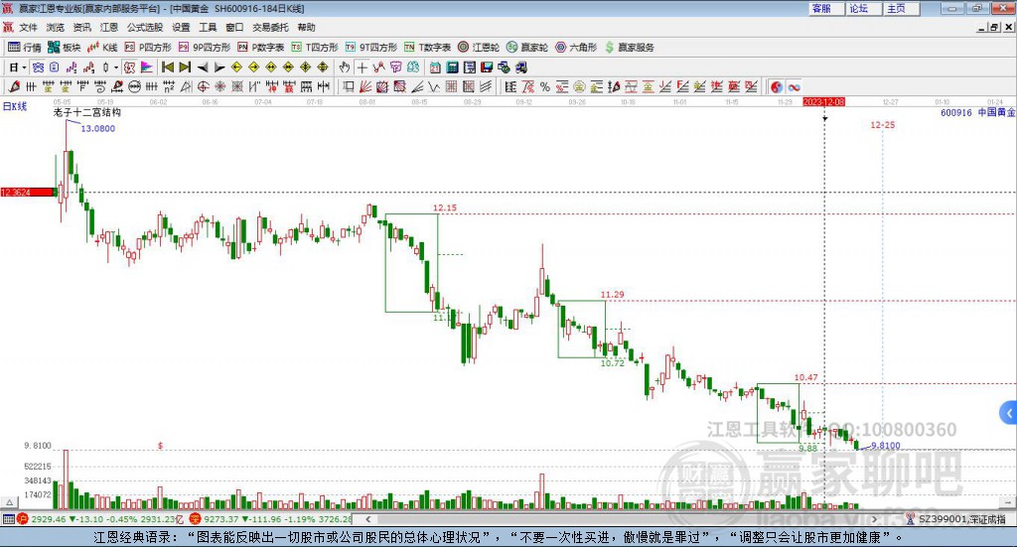
Task: Open the P四方形 tool
Action: (148, 48)
